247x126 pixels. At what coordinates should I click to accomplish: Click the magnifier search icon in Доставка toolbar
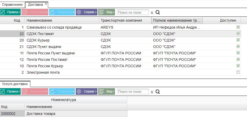158,12
